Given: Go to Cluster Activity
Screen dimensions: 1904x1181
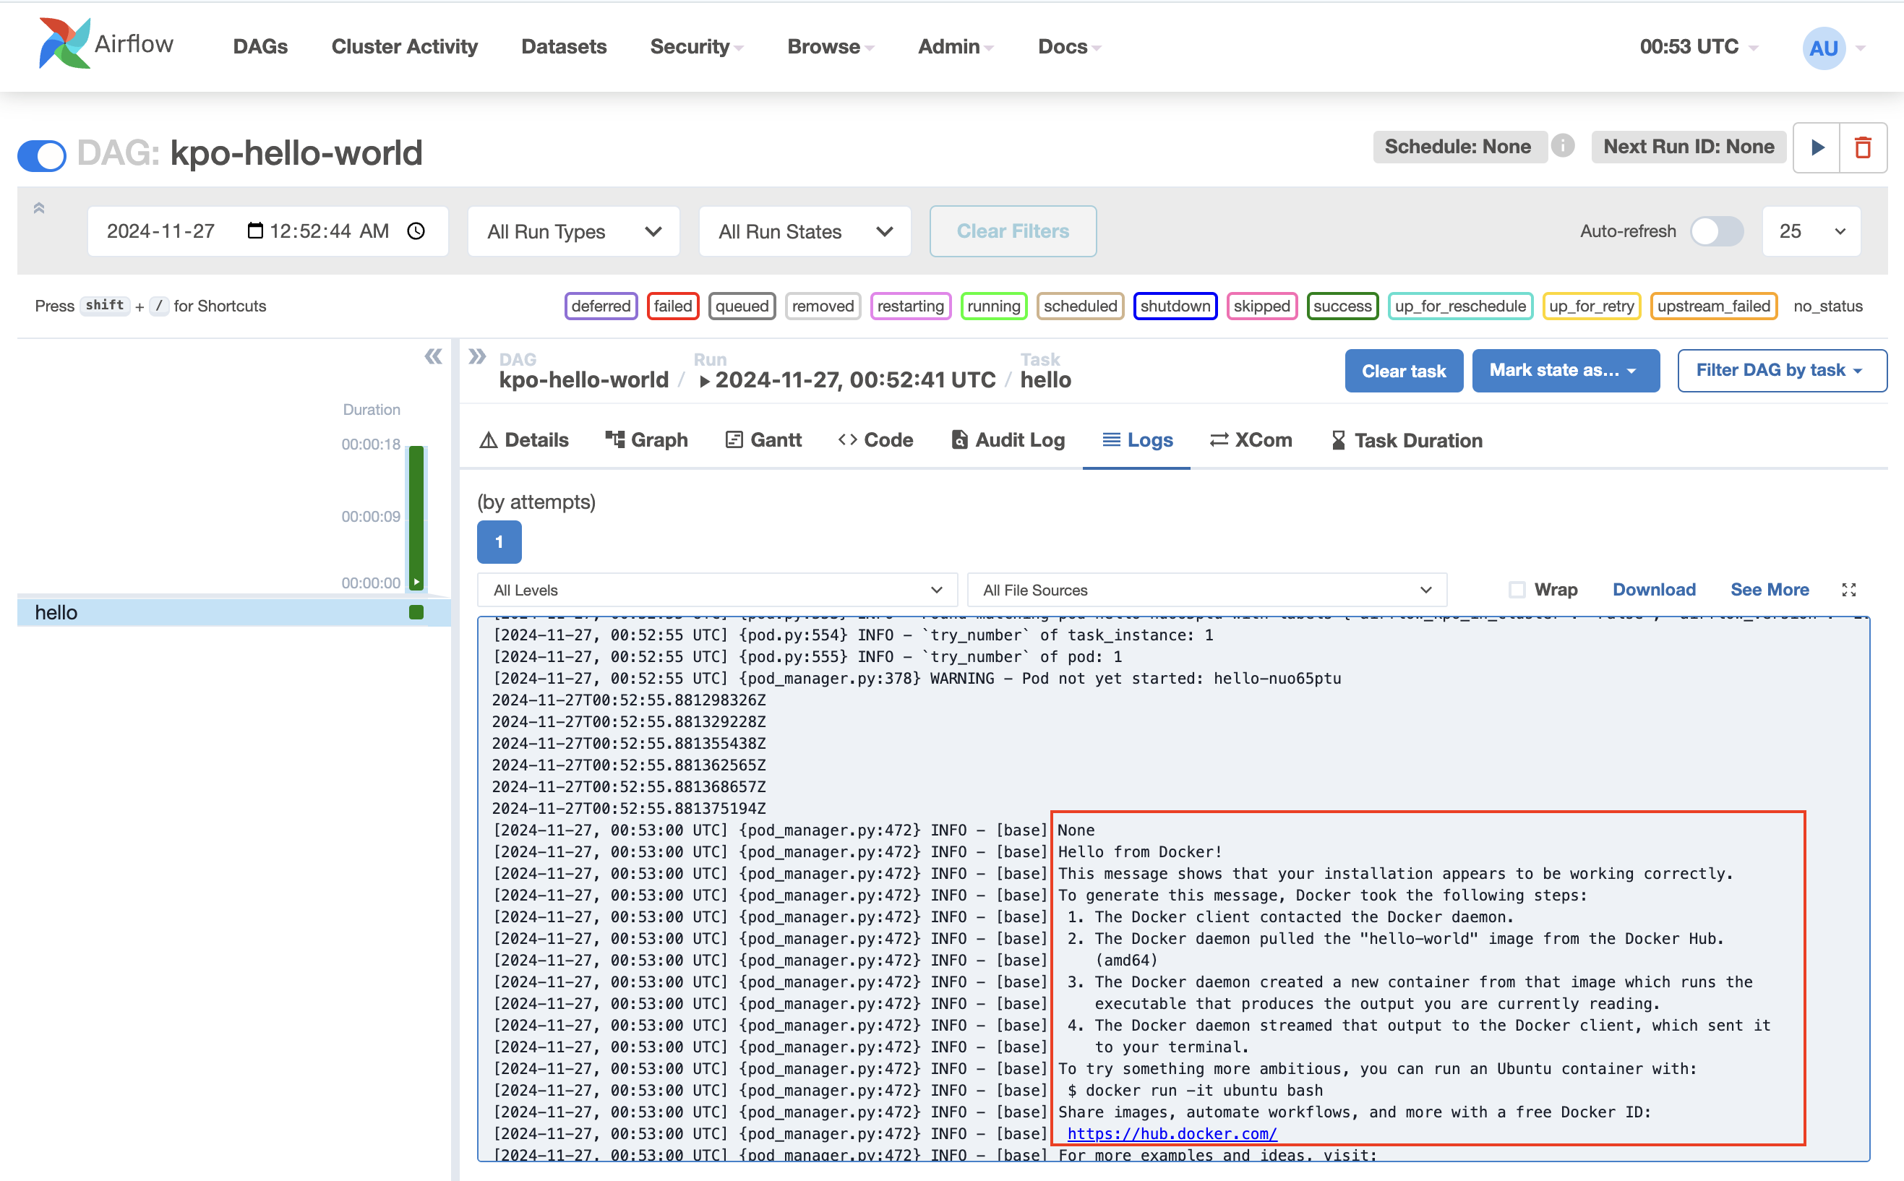Looking at the screenshot, I should 405,47.
